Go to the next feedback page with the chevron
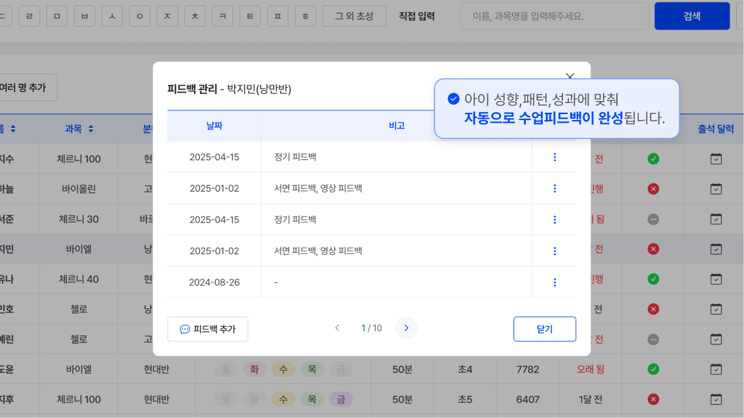The width and height of the screenshot is (744, 418). coord(406,328)
